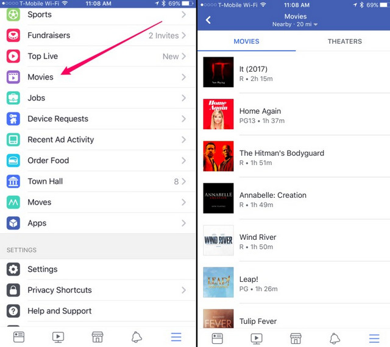This screenshot has width=390, height=347.
Task: Tap hamburger menu icon in Movies screen
Action: point(374,338)
